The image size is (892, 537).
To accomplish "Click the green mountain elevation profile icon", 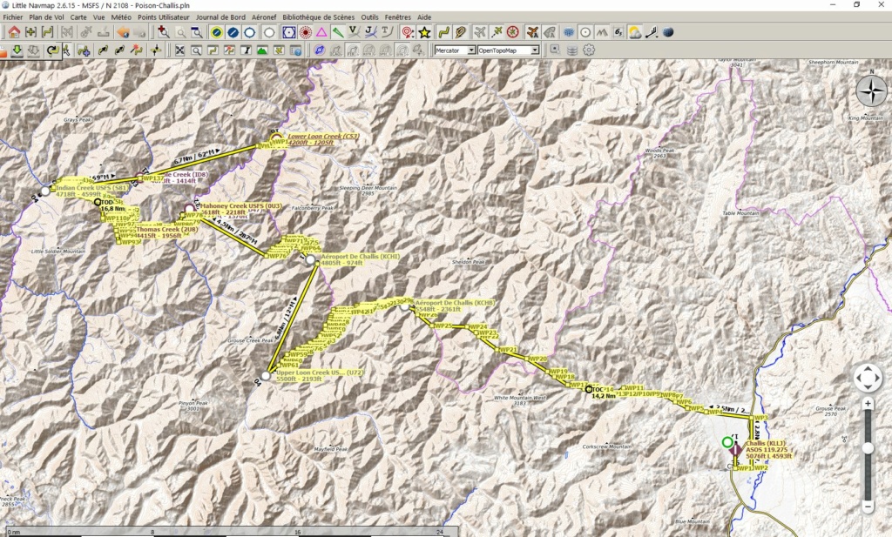I will (262, 50).
